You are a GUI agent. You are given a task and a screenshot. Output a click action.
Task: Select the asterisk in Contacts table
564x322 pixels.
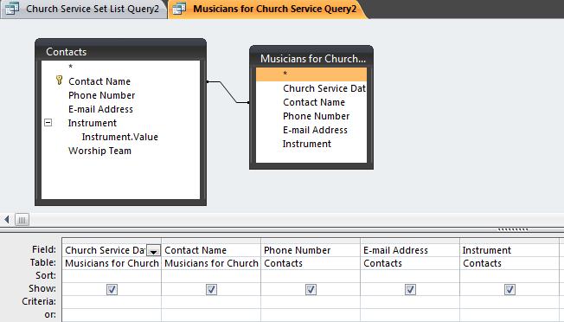point(71,67)
